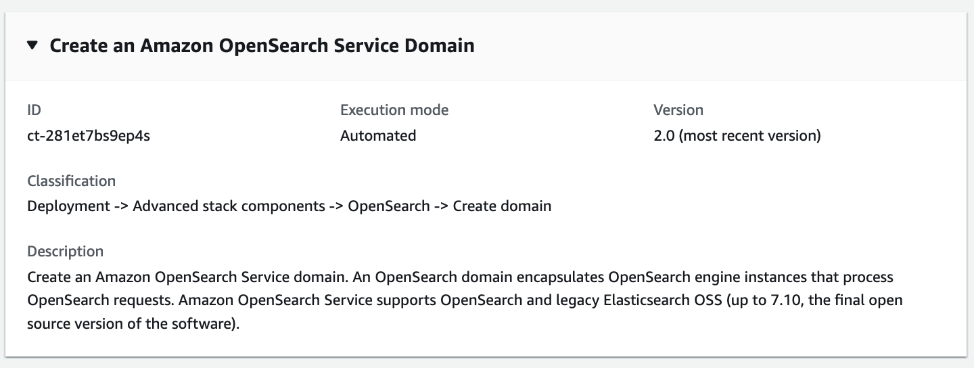Click the empty header area right of the title

tap(717, 46)
